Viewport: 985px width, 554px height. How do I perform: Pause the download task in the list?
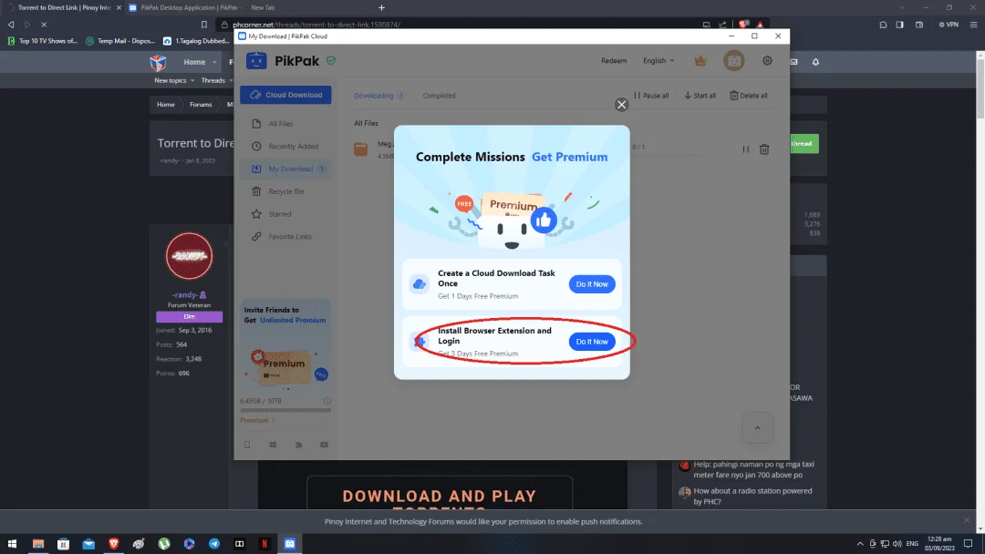pos(746,149)
